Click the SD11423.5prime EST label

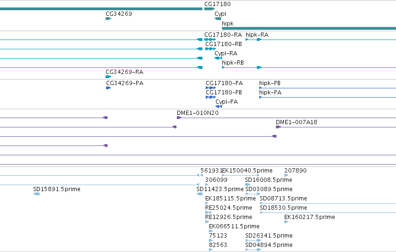click(220, 189)
